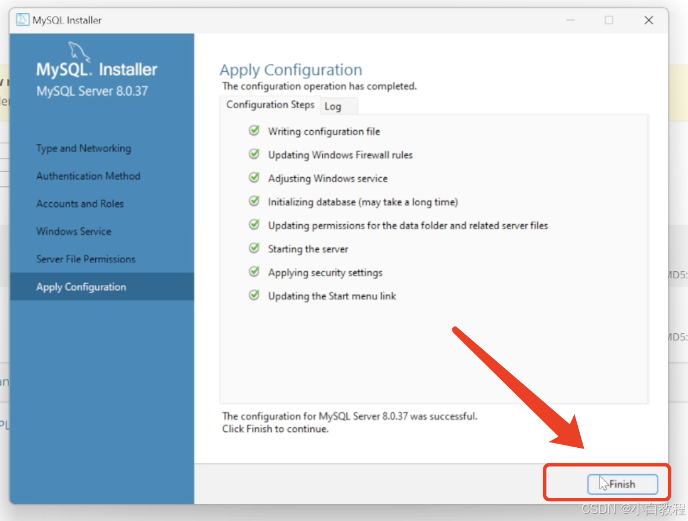The image size is (688, 521).
Task: Click the 'Apply Configuration' page heading
Action: tap(291, 70)
